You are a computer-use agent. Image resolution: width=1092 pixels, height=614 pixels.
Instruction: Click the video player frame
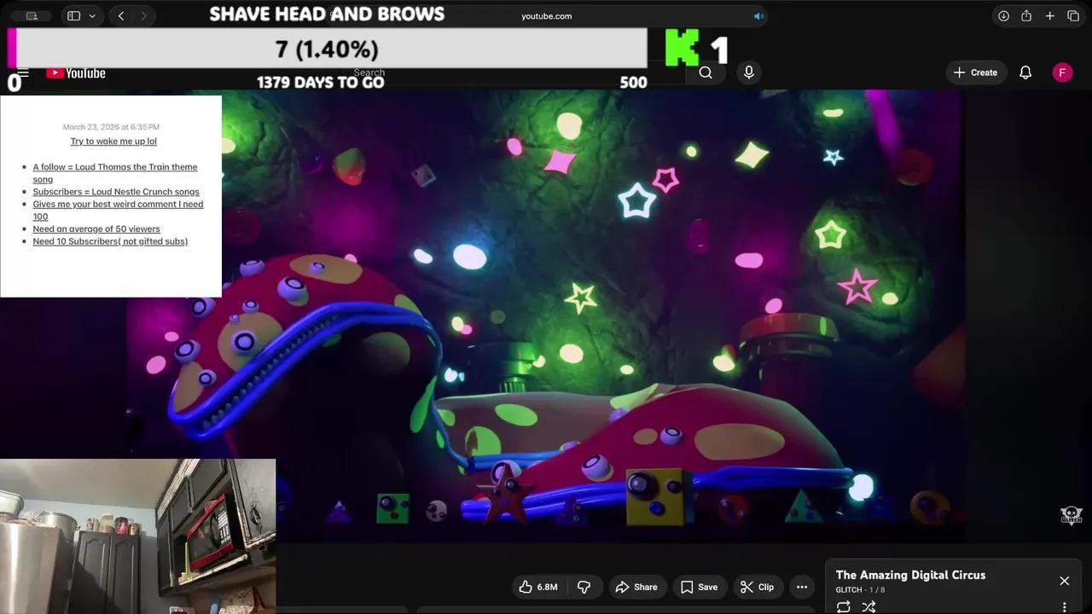(546, 316)
